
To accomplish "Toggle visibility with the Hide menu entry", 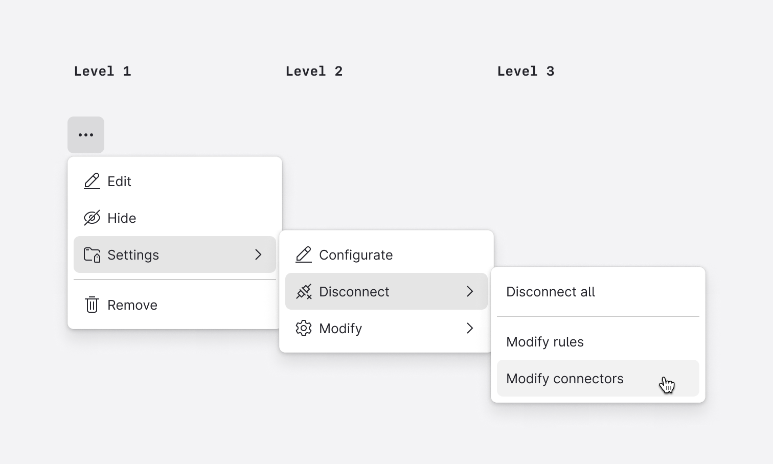I will pyautogui.click(x=122, y=218).
